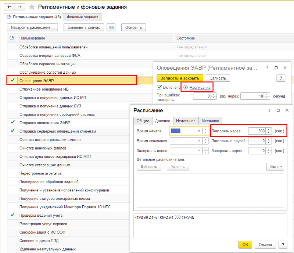Expand the Еще dropdown menu
Screen dimensions: 294x253
[x=275, y=166]
